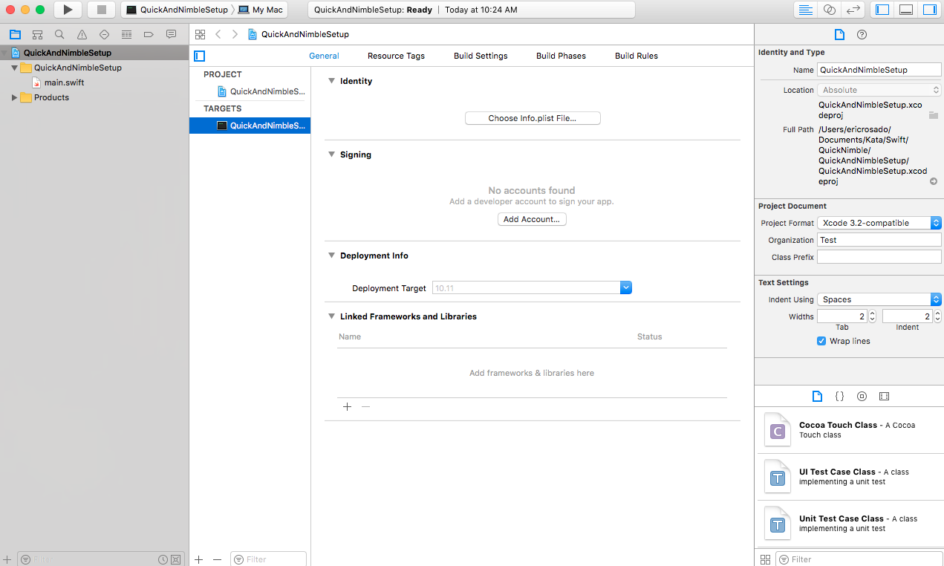Open the Indent Using dropdown
The image size is (944, 566).
click(879, 299)
